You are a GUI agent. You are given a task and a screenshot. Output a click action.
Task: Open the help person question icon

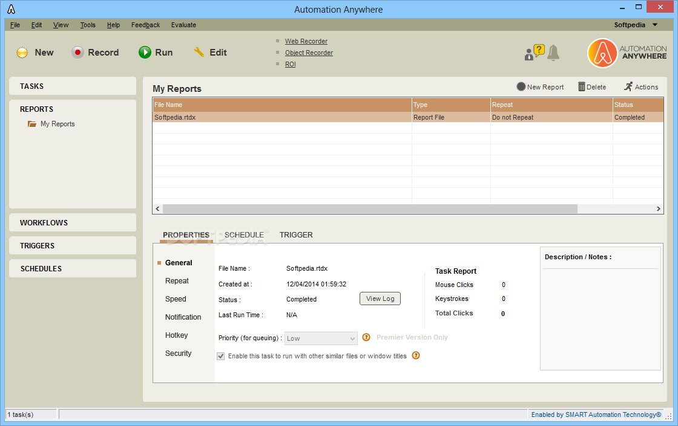point(535,52)
